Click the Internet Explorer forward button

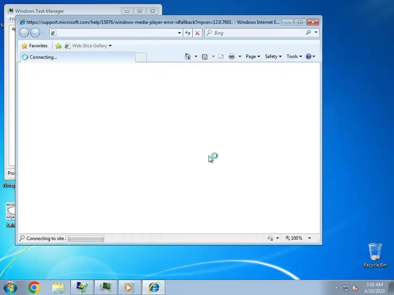[35, 33]
